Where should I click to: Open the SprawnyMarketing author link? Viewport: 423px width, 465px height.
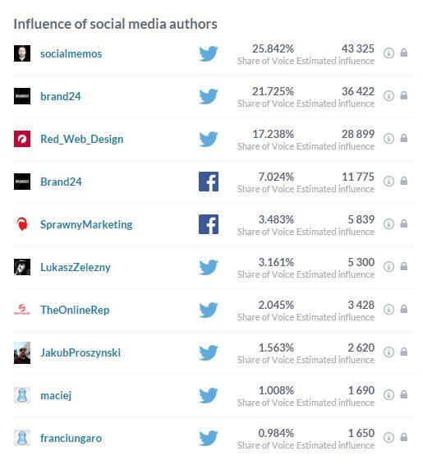click(86, 224)
